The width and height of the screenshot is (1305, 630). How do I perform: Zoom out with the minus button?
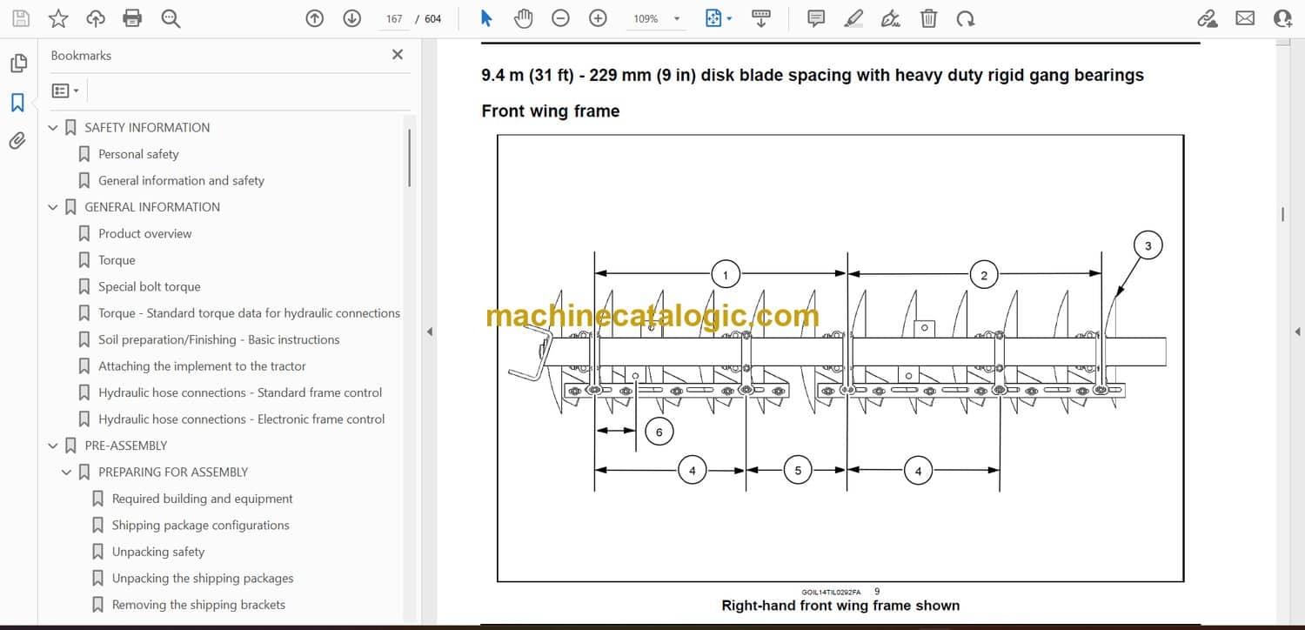click(561, 18)
